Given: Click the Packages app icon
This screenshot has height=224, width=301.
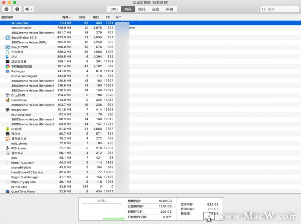Looking at the screenshot, I should click(x=8, y=71).
